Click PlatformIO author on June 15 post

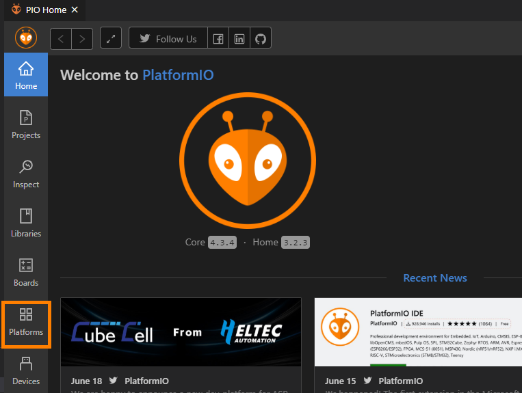point(400,381)
